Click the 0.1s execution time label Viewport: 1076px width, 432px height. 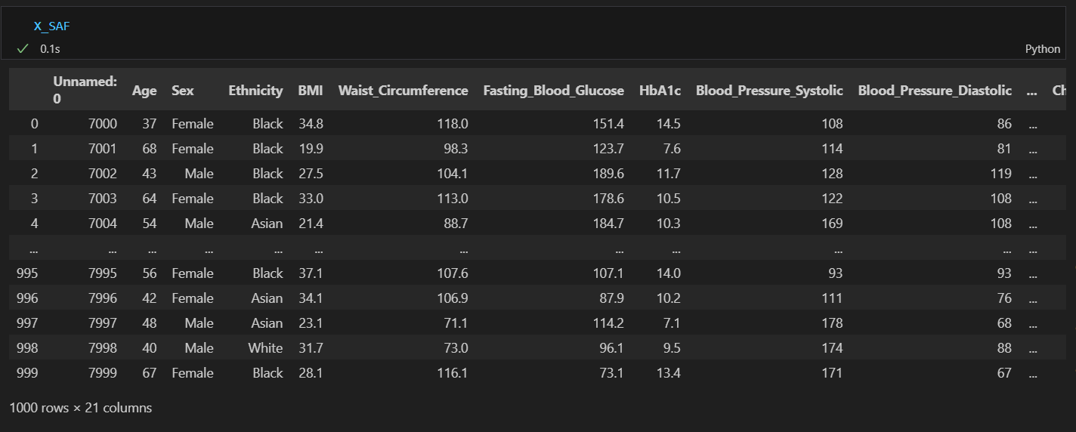pos(49,48)
